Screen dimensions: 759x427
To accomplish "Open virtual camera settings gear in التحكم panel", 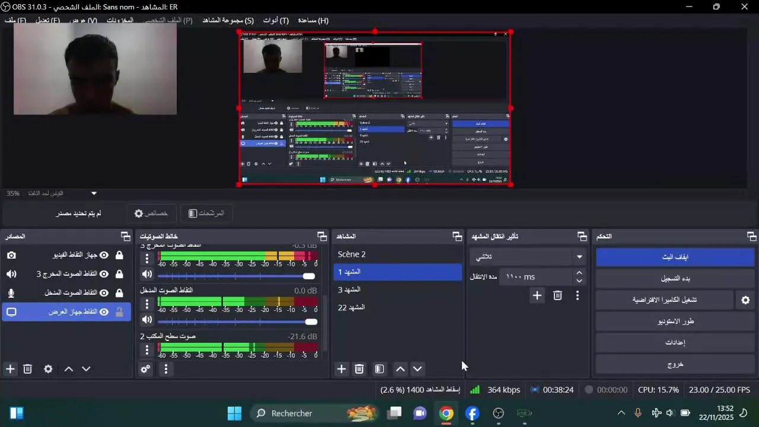I will (x=745, y=300).
